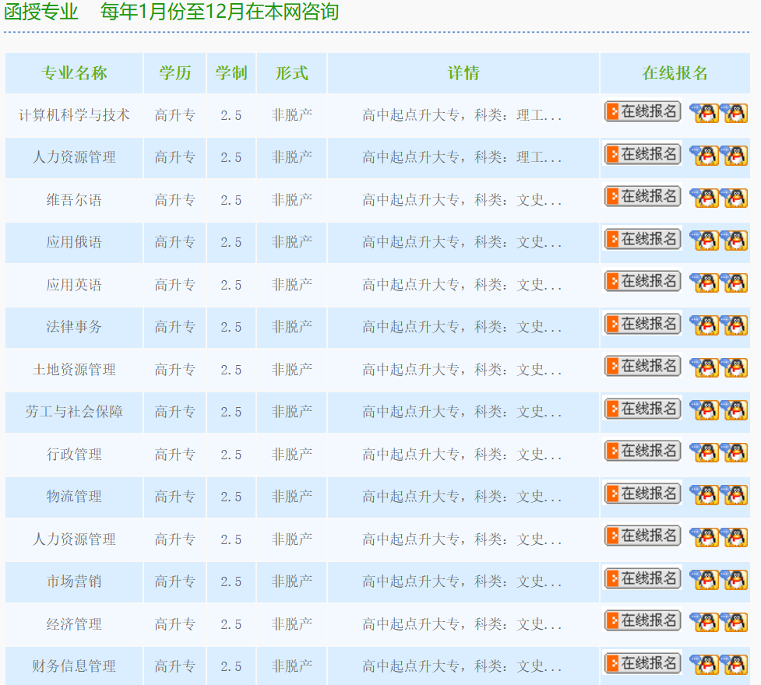
Task: Open the left QQ chat icon for 应用俄语
Action: coord(704,241)
